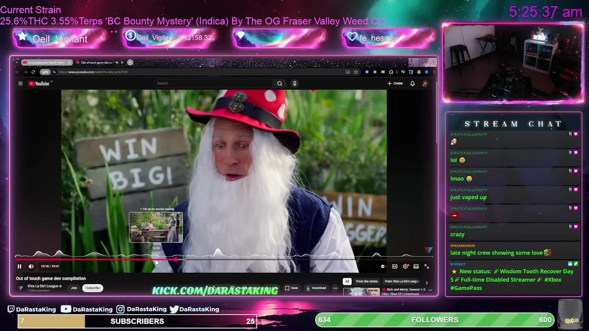Open the YouTube hamburger guide menu

pyautogui.click(x=20, y=83)
